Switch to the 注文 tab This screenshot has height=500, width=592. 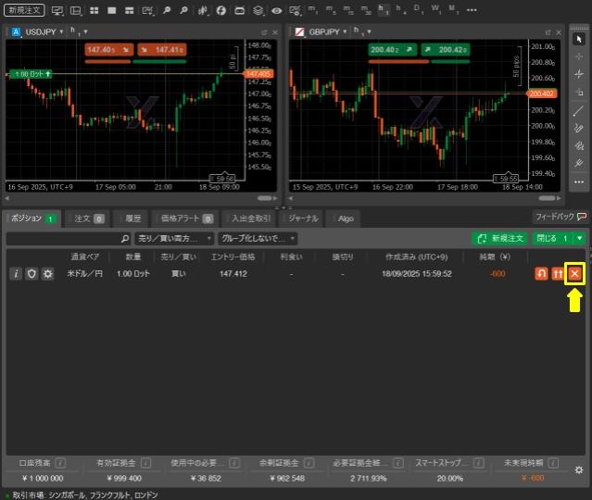88,219
